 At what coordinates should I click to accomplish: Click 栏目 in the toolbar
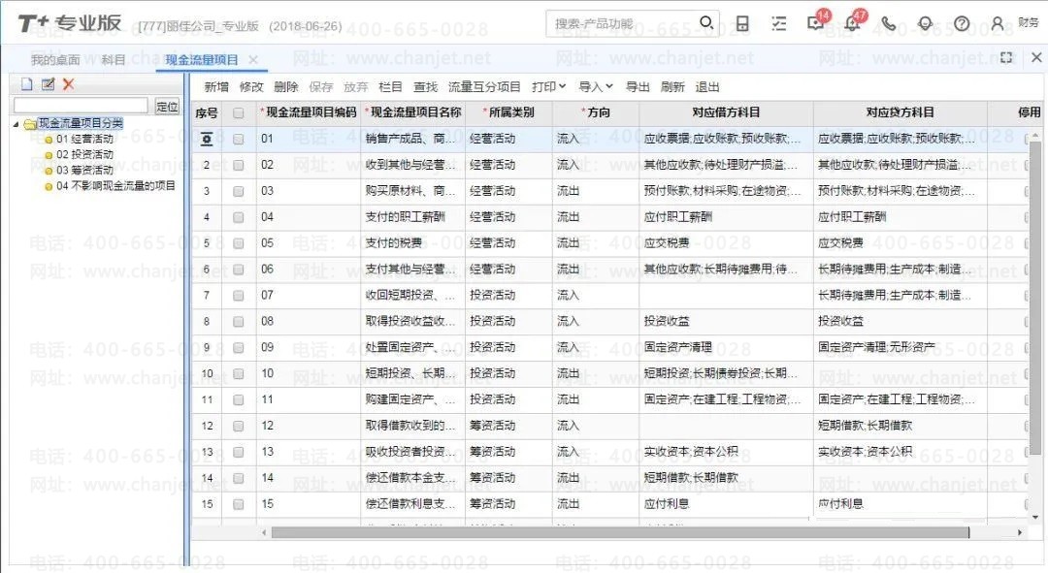(390, 87)
